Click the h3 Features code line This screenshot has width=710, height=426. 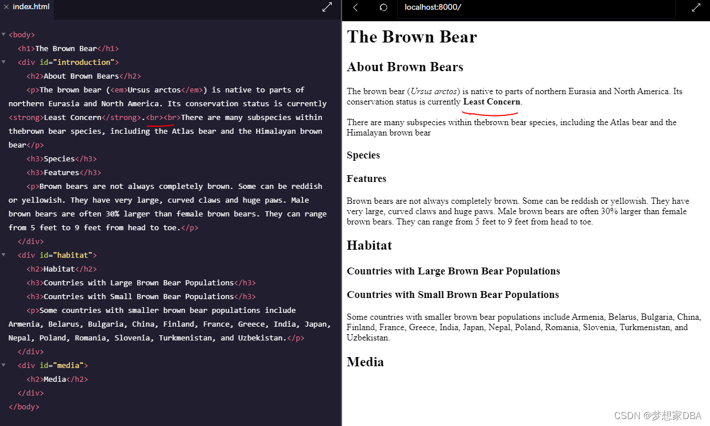(x=64, y=173)
